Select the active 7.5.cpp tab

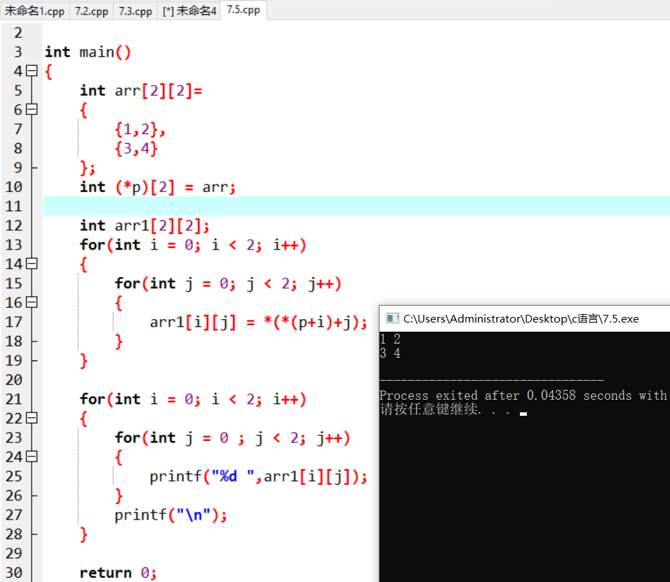pyautogui.click(x=243, y=10)
